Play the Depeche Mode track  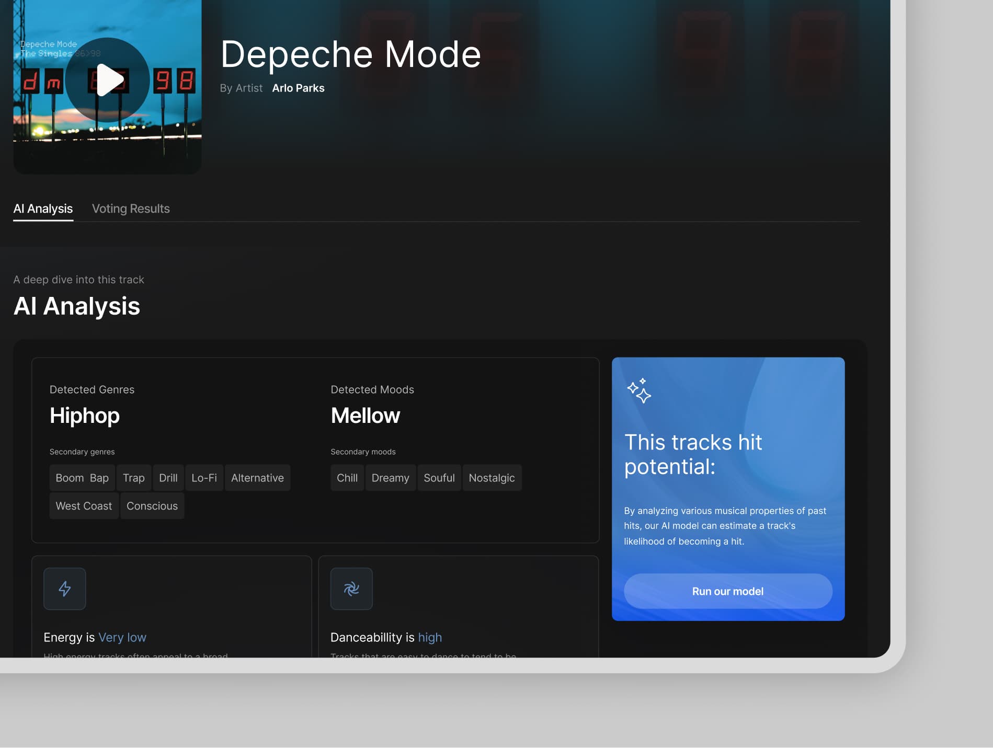(107, 80)
